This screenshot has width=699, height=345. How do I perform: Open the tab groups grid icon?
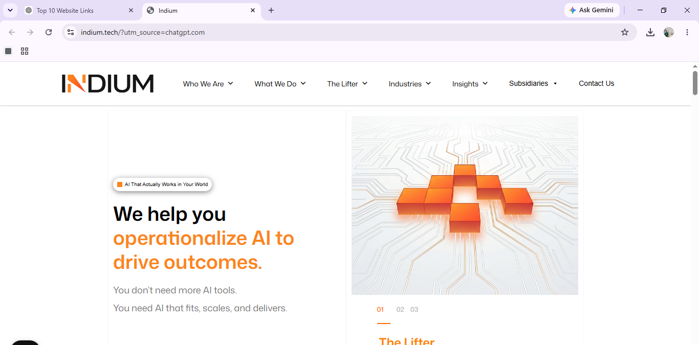[x=25, y=51]
